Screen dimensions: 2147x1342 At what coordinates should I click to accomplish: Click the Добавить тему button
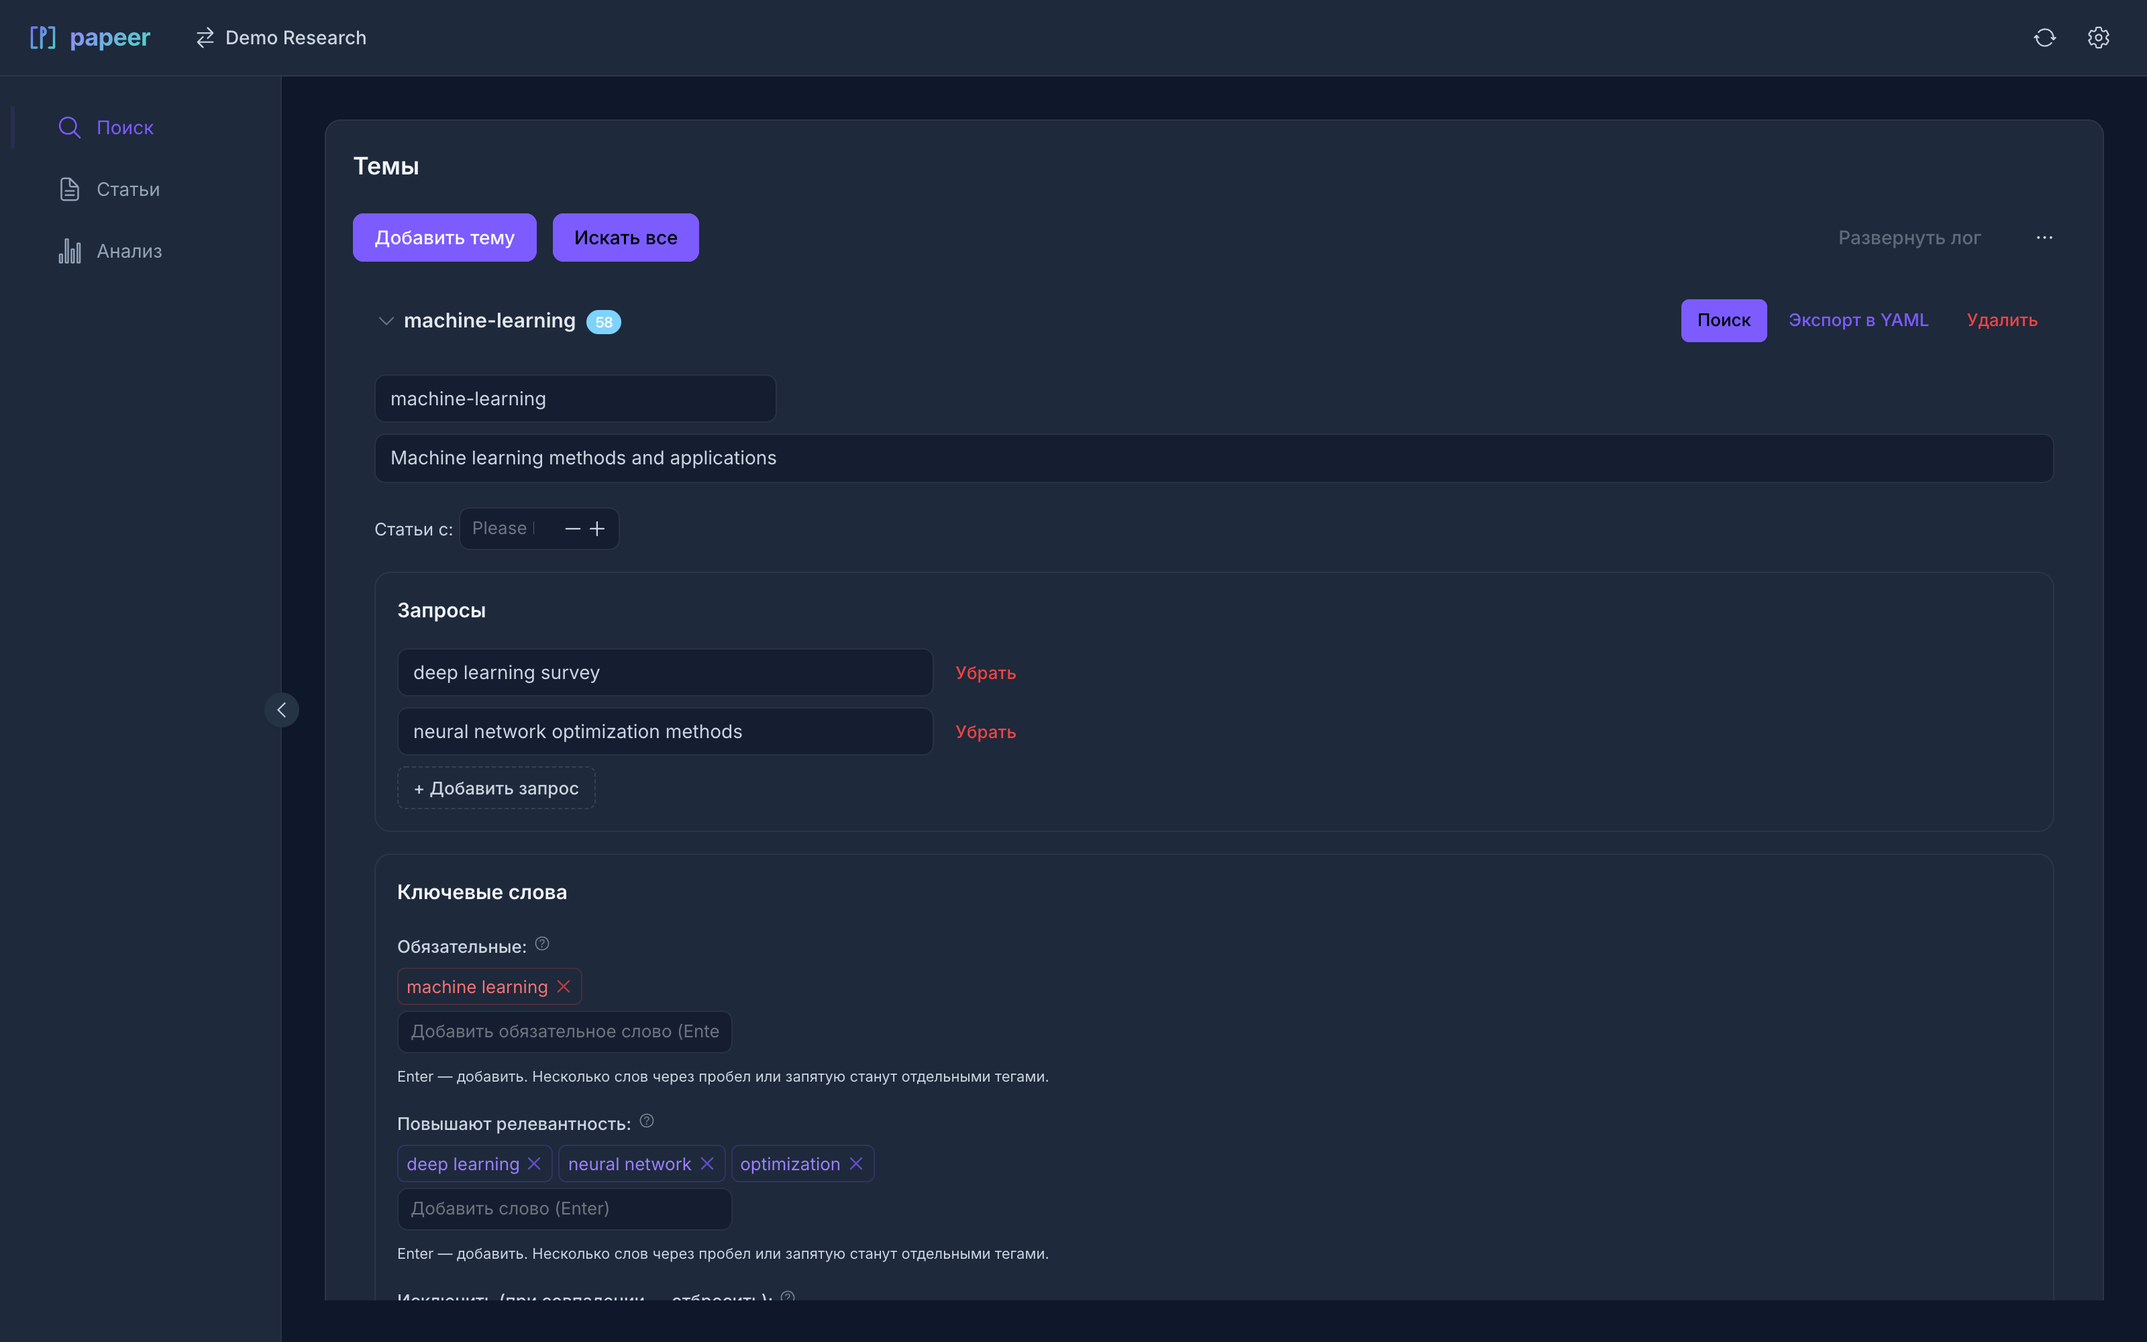click(x=444, y=238)
